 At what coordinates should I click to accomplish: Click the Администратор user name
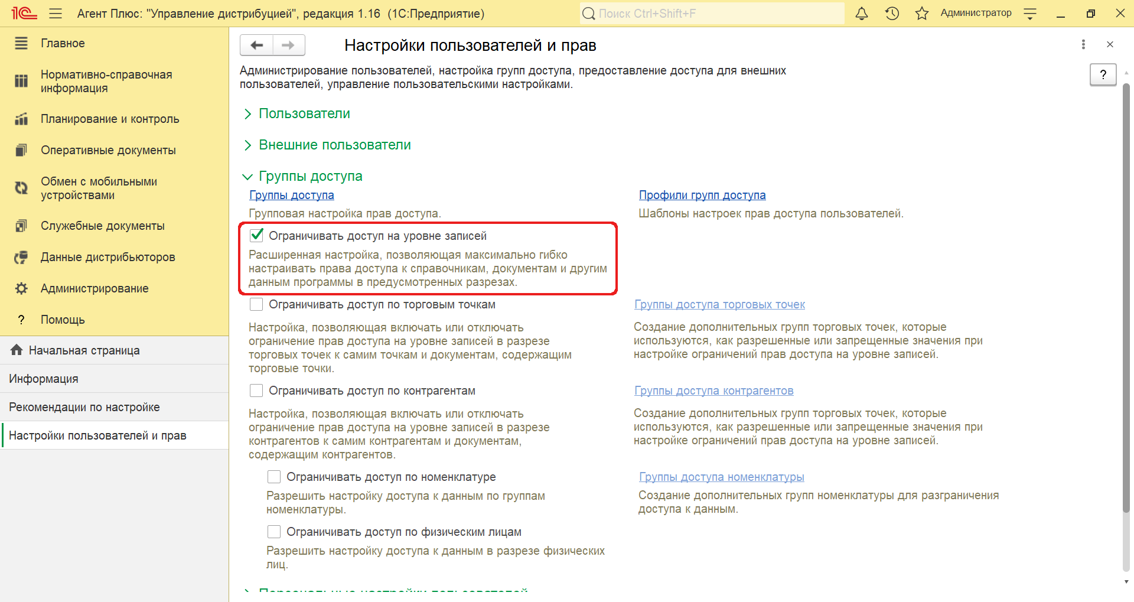976,13
